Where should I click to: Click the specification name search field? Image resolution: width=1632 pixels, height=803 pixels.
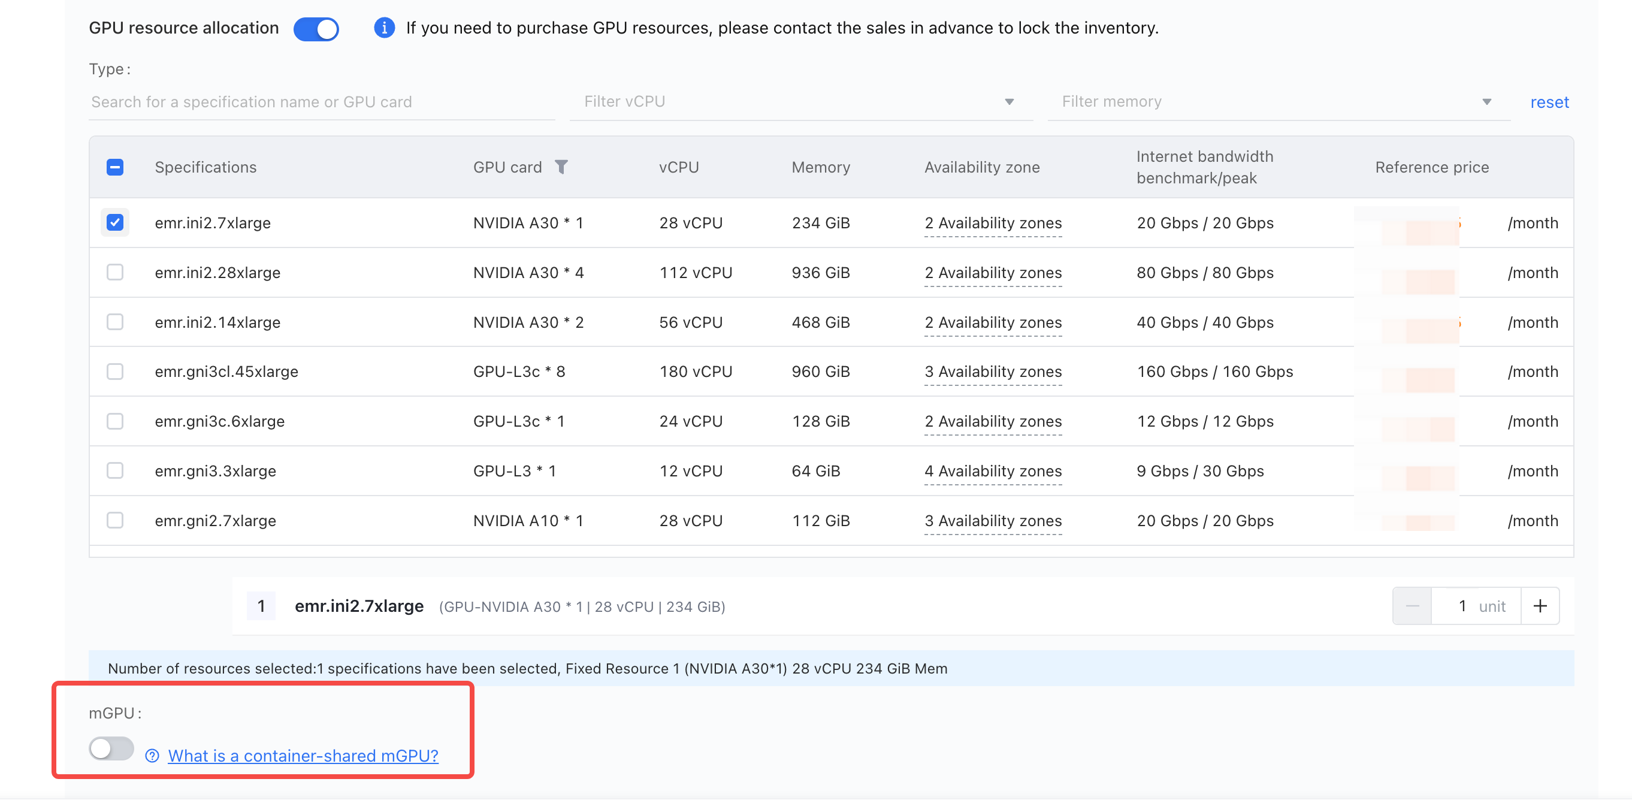pyautogui.click(x=322, y=102)
